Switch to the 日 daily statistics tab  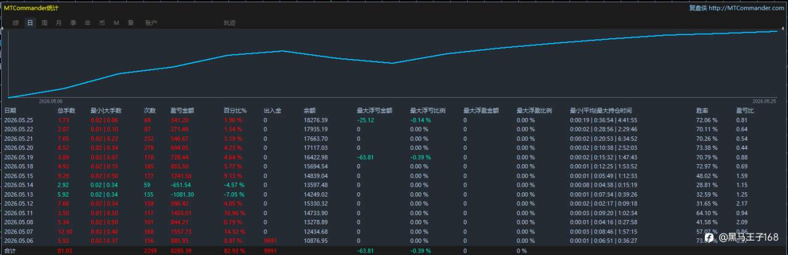[30, 23]
